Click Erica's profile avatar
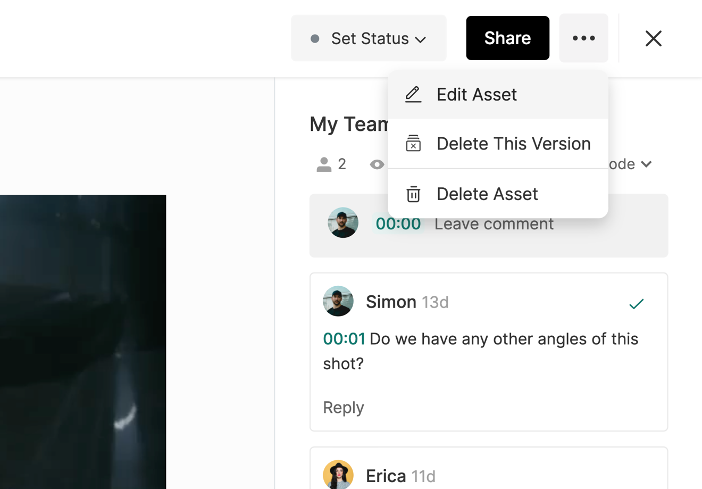This screenshot has width=702, height=489. point(338,474)
